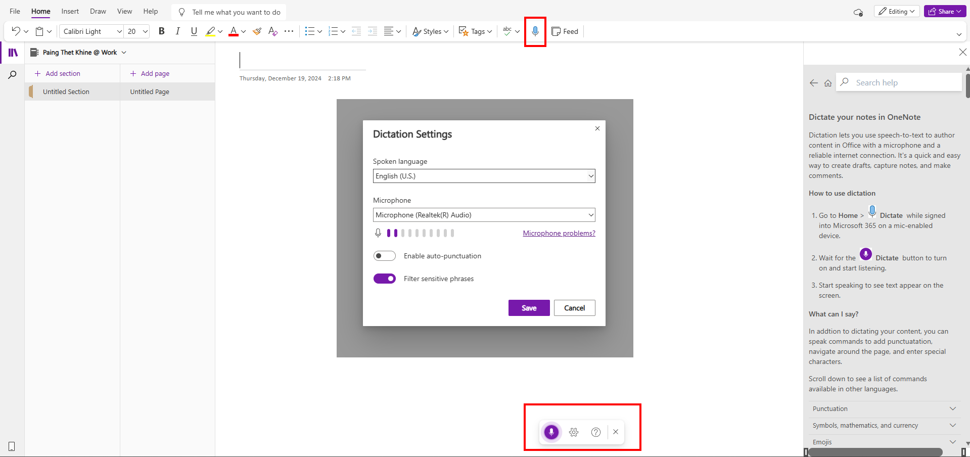970x457 pixels.
Task: Click Add page
Action: point(150,73)
